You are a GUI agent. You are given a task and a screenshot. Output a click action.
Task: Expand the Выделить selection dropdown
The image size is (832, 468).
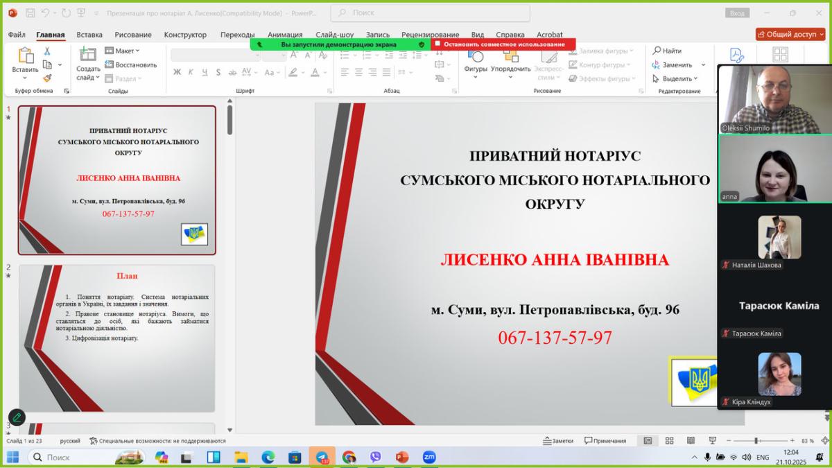(677, 79)
